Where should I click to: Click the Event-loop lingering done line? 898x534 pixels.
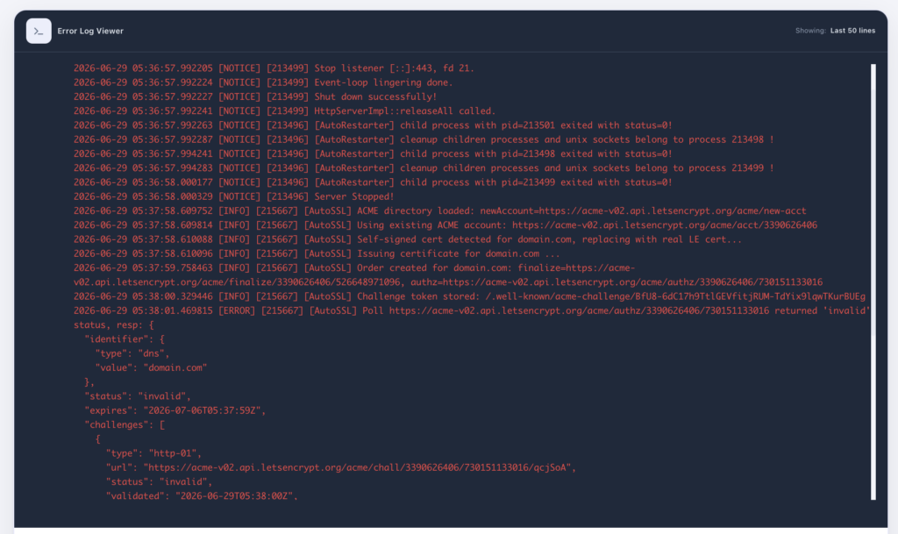coord(263,82)
